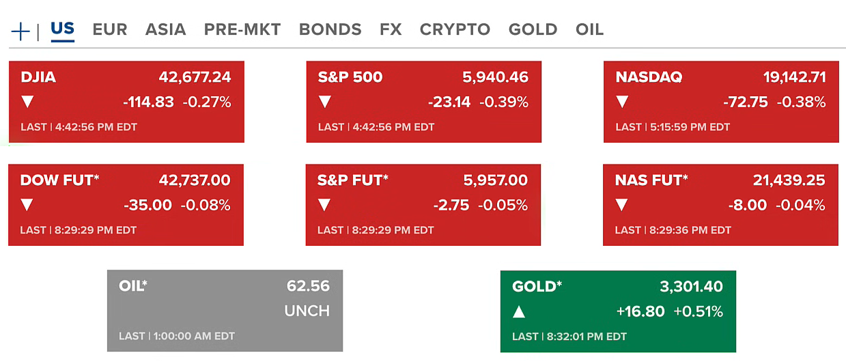Open the ASIA markets tab

point(165,30)
